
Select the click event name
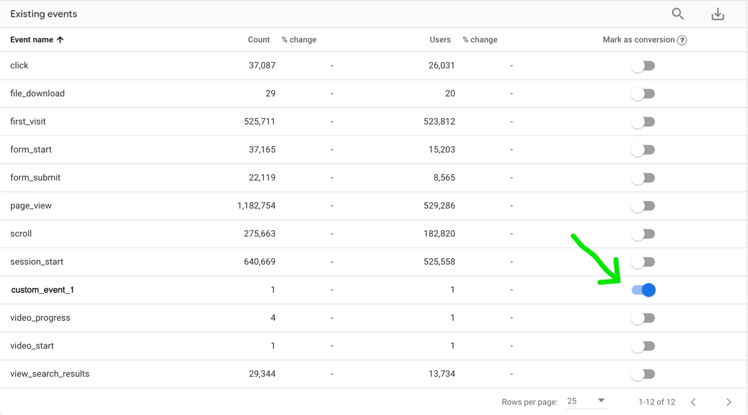coord(19,65)
